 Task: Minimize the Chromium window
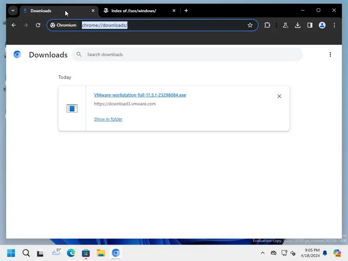point(303,11)
